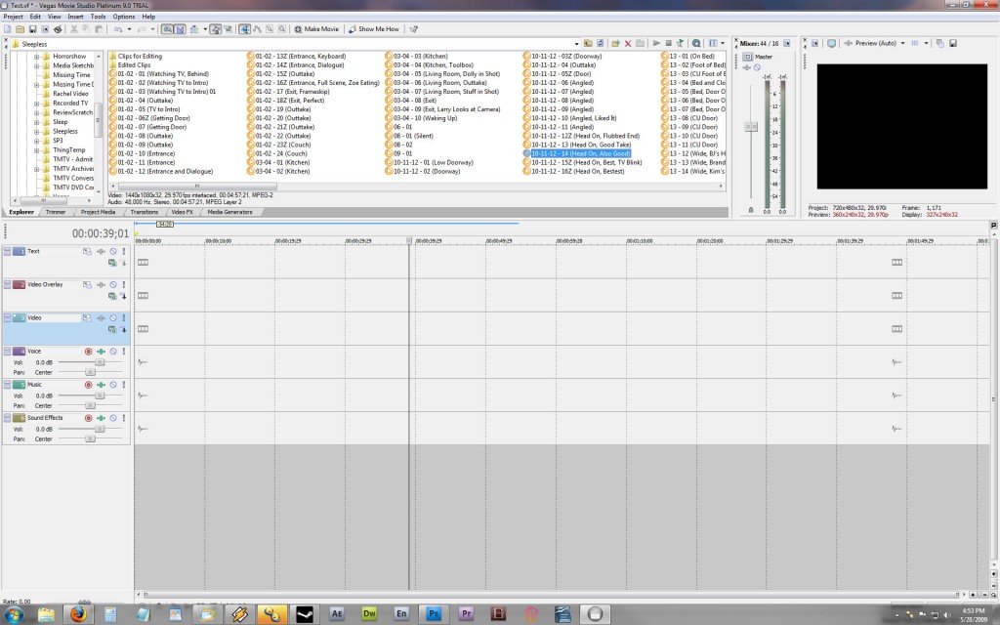Open the Preview (Auto) quality dropdown
The image size is (1000, 625).
click(x=903, y=44)
